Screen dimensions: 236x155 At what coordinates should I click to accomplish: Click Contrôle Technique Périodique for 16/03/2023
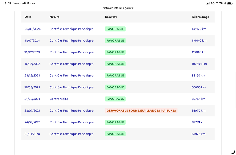pyautogui.click(x=71, y=64)
